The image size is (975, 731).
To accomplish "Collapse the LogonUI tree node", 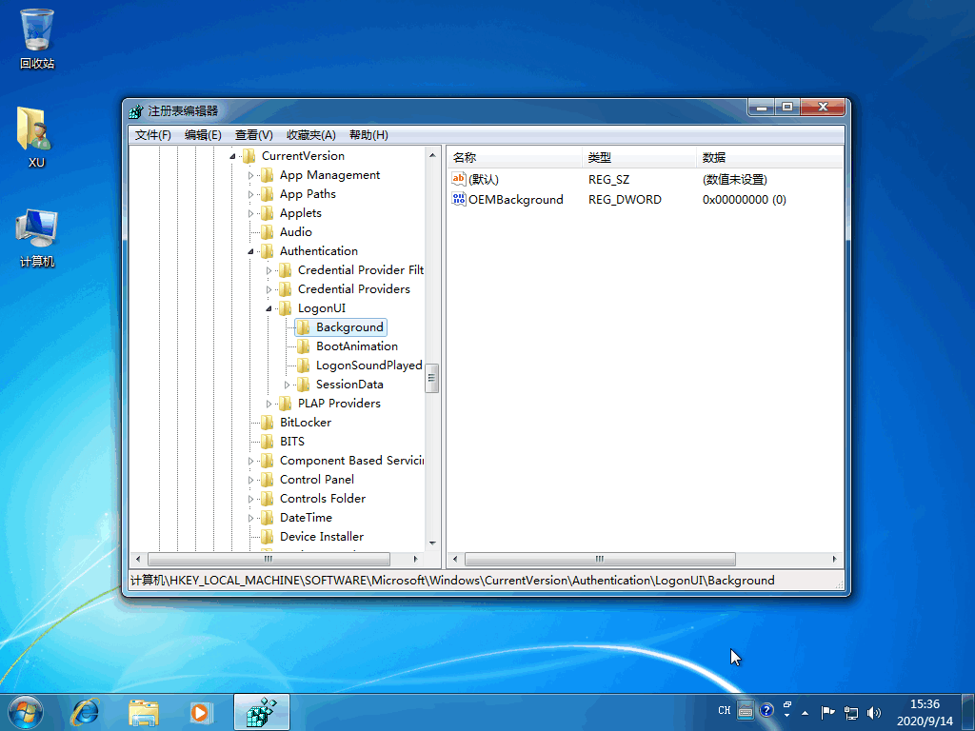I will pos(270,308).
